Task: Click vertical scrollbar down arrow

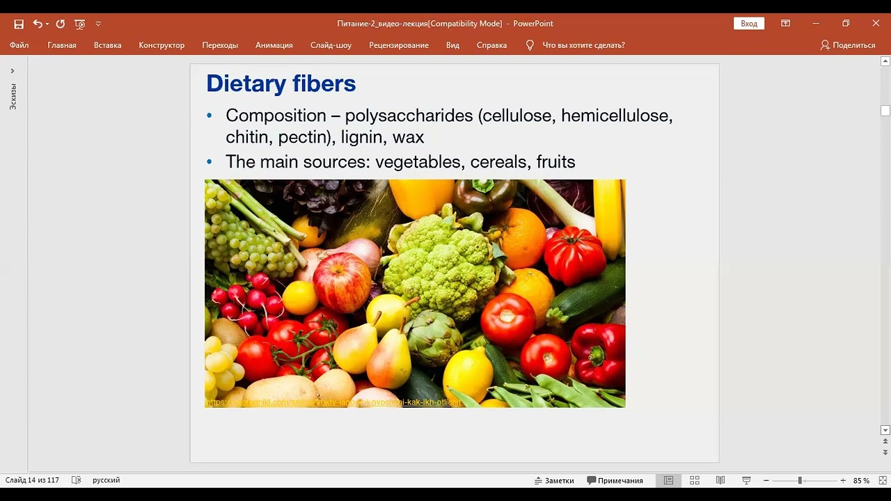Action: 885,430
